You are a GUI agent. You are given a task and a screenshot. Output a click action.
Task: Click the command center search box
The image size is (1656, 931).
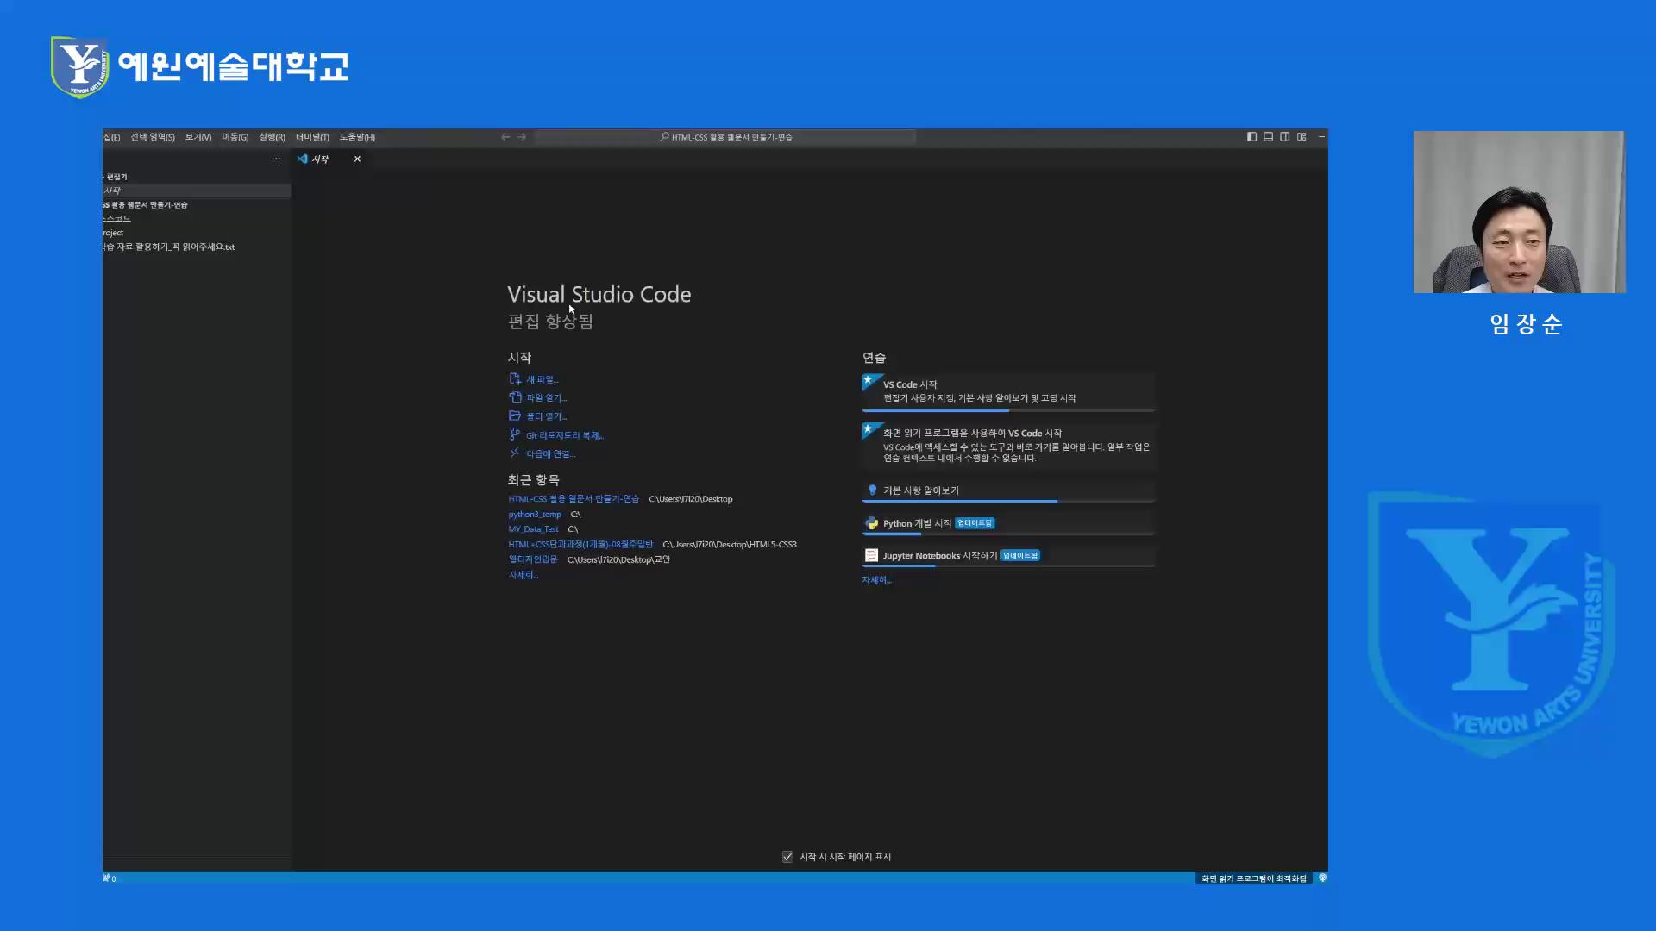[725, 137]
